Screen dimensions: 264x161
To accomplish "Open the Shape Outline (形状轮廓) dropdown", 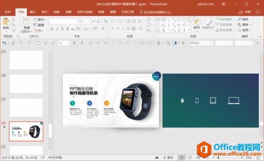I will tap(225, 25).
